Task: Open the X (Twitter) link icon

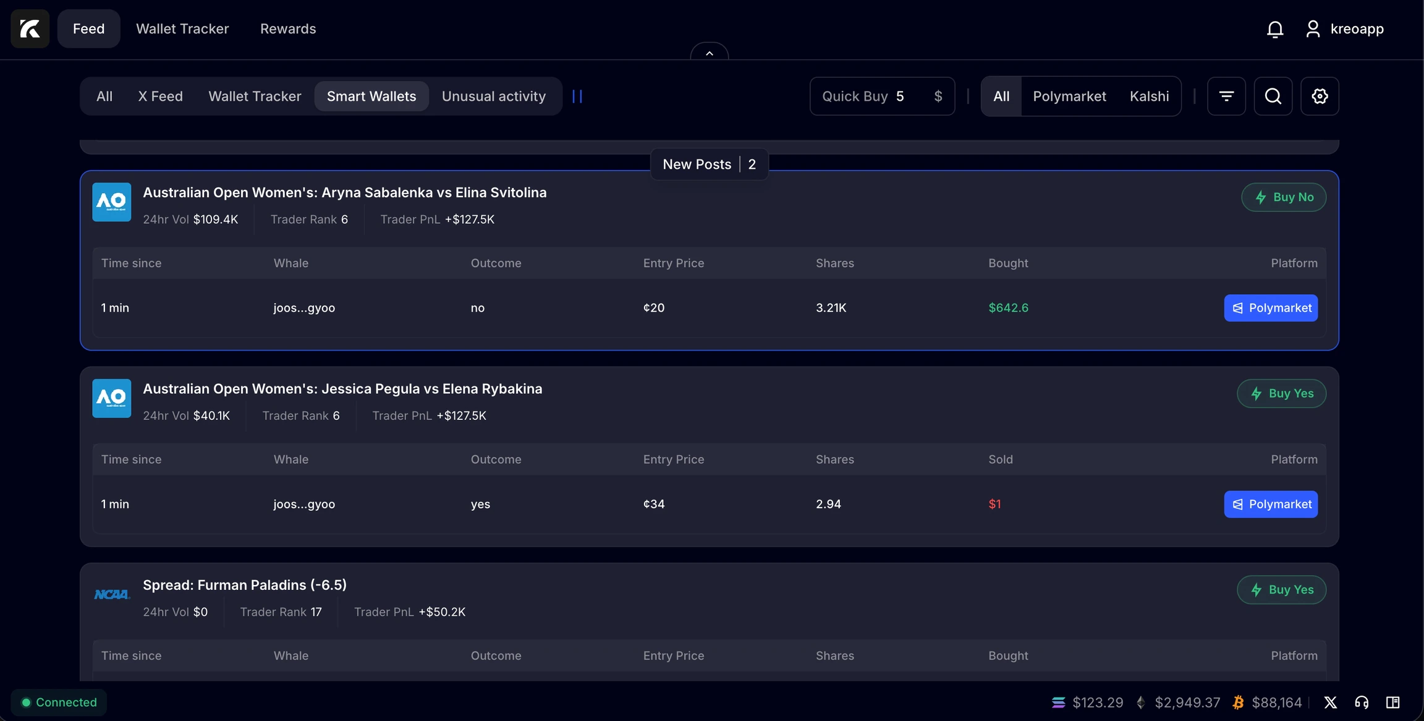Action: 1330,702
